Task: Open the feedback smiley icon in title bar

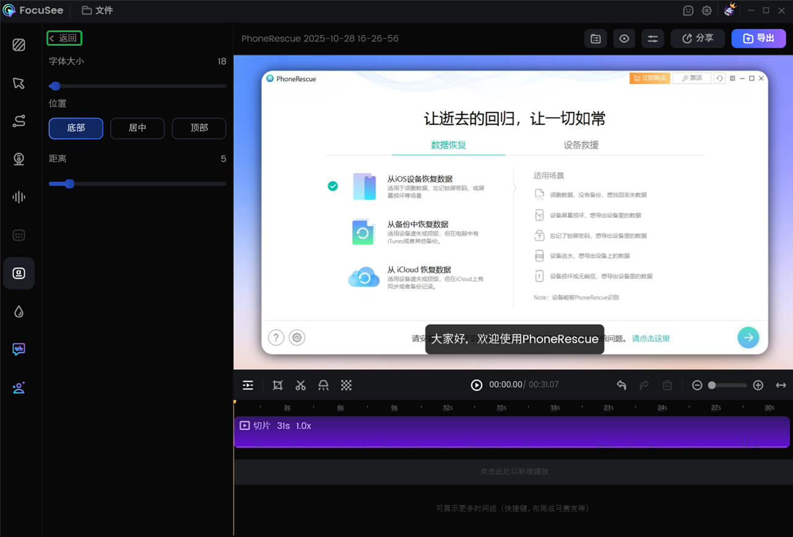Action: coord(688,11)
